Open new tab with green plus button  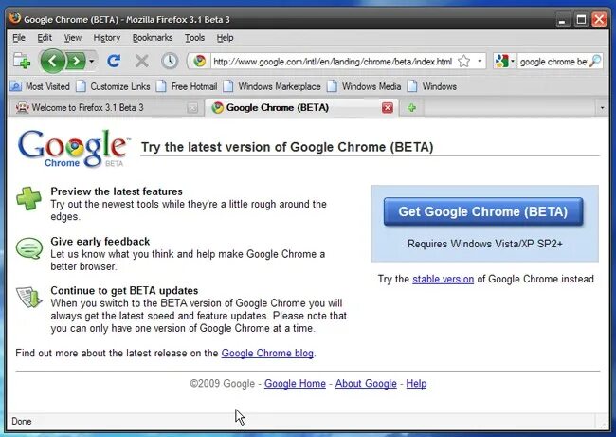[411, 108]
